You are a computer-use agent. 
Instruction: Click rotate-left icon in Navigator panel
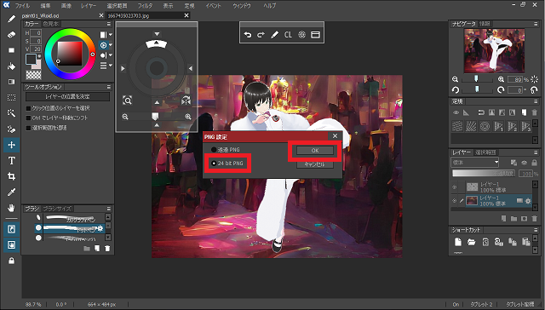tap(456, 90)
